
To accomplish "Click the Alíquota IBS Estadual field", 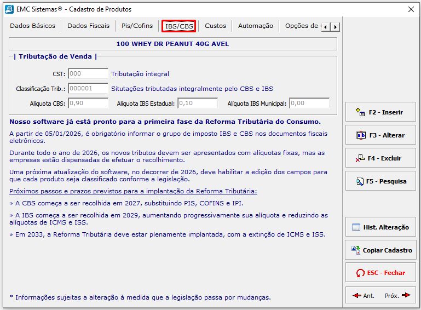I will coord(198,103).
